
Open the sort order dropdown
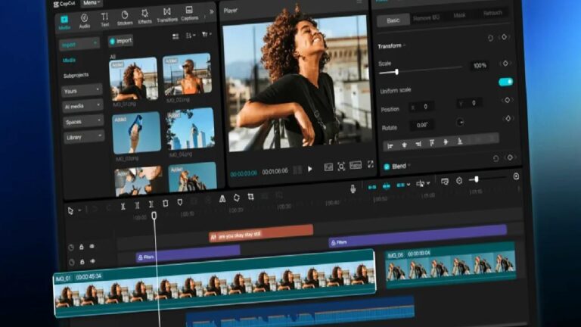point(191,36)
